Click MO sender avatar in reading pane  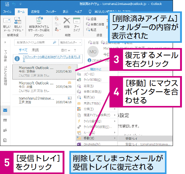(93, 52)
